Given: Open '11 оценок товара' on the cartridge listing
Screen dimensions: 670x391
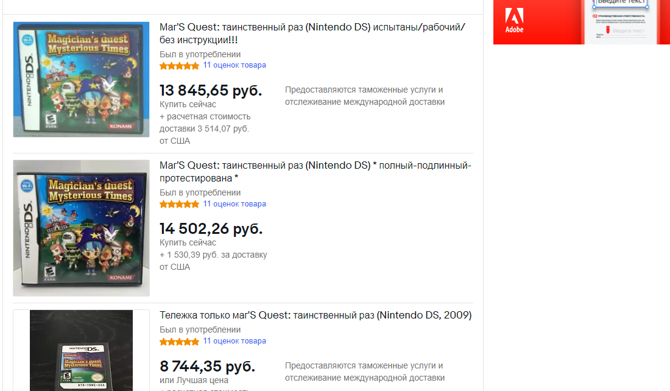Looking at the screenshot, I should click(x=234, y=341).
